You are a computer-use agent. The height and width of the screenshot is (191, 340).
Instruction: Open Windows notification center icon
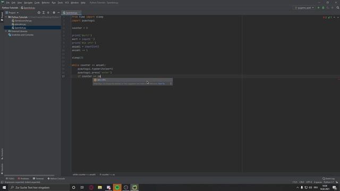pos(335,187)
